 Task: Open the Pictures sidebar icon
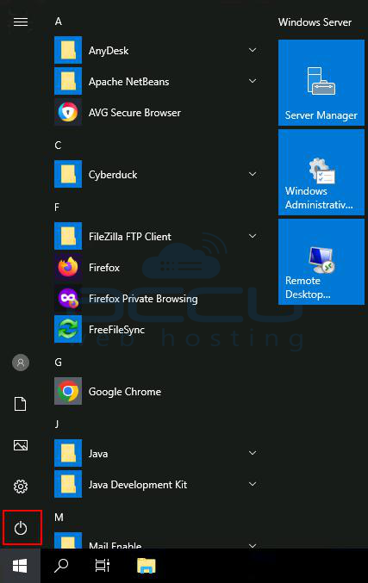coord(21,445)
